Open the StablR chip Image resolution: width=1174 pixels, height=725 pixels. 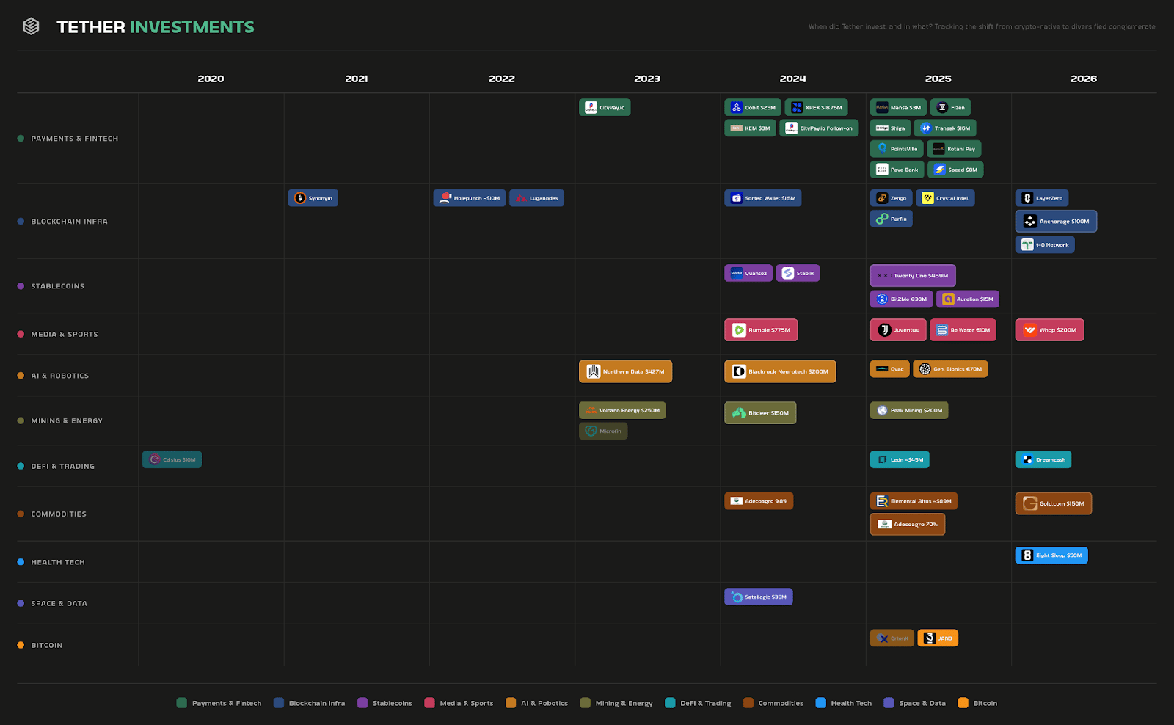point(798,273)
